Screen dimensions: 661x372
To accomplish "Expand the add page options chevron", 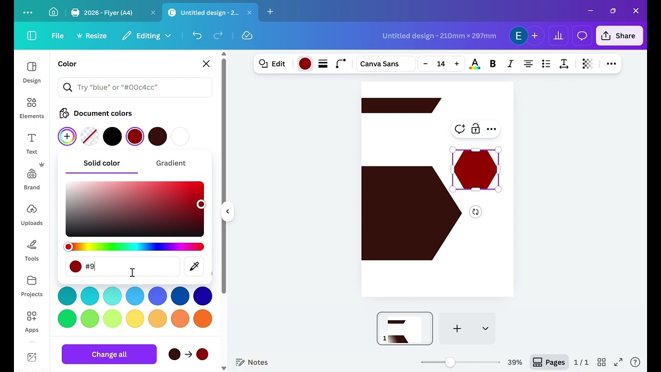I will pyautogui.click(x=485, y=329).
